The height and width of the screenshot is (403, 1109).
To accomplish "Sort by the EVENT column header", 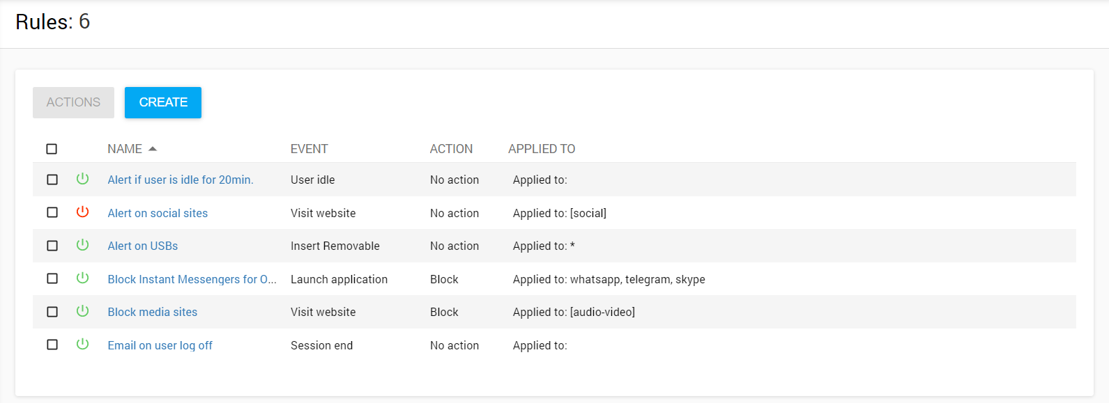I will (x=309, y=149).
